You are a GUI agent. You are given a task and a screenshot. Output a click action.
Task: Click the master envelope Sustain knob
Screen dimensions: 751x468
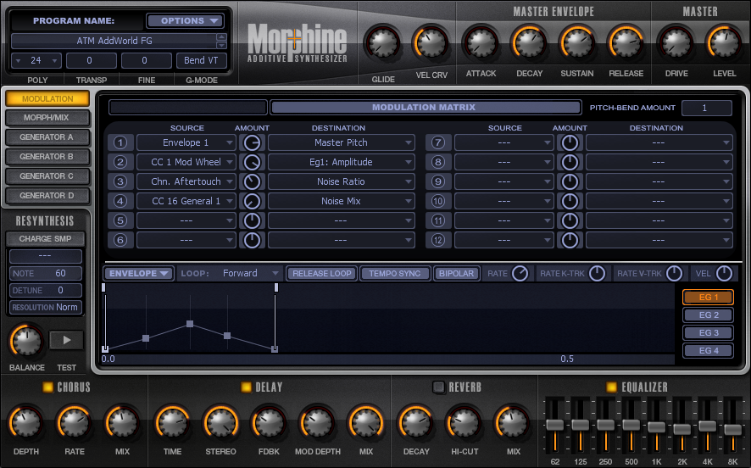click(x=577, y=43)
